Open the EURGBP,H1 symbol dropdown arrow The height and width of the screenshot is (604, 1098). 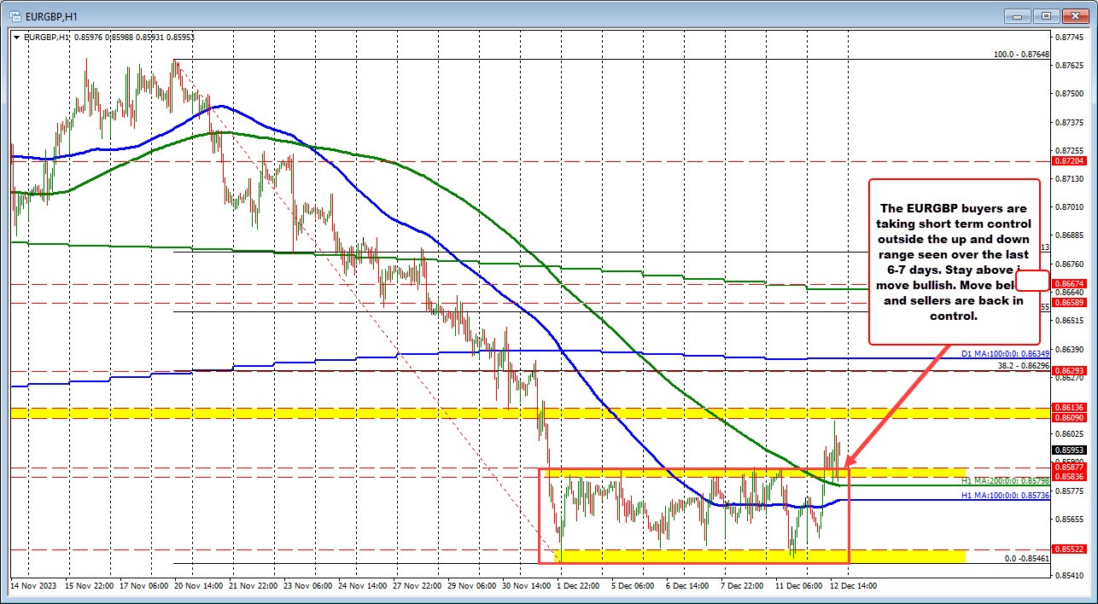[x=16, y=38]
